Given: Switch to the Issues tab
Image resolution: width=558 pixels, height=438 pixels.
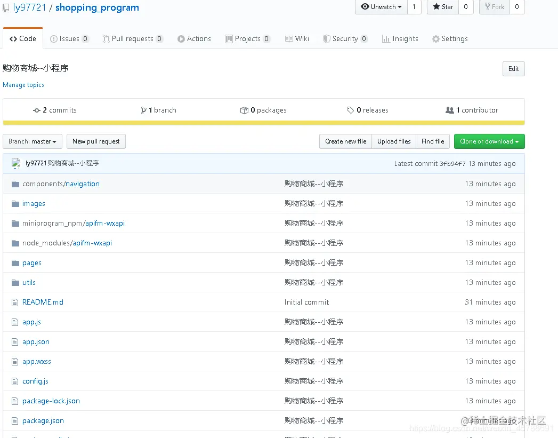Looking at the screenshot, I should pos(69,39).
